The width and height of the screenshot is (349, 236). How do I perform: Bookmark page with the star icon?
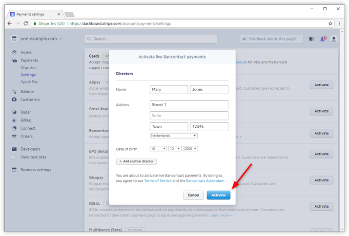[330, 23]
